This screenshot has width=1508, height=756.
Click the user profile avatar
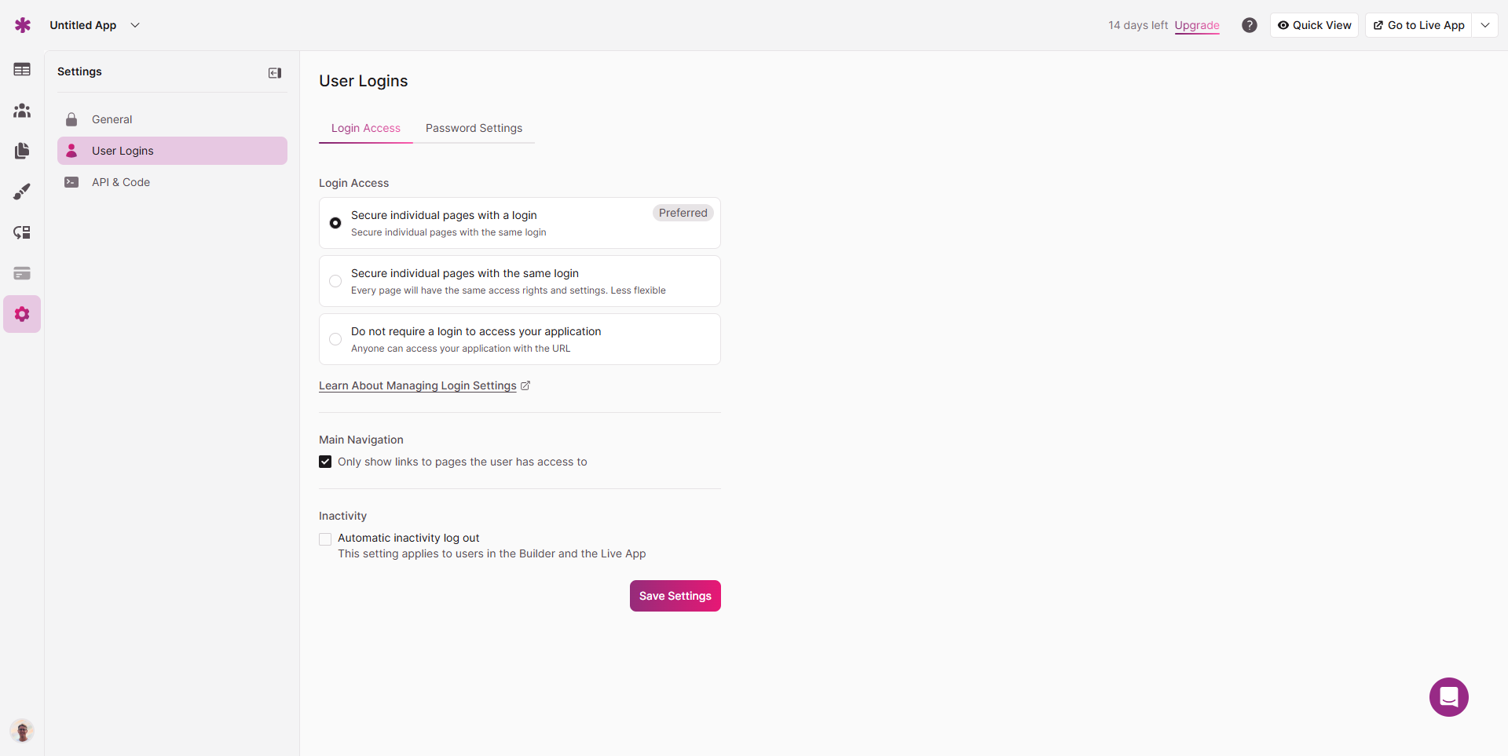coord(22,731)
